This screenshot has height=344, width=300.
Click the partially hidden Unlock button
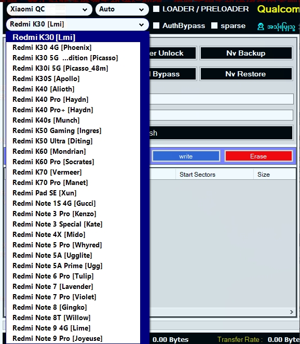pyautogui.click(x=173, y=53)
